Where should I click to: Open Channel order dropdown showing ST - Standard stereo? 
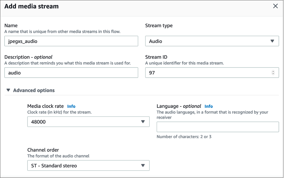pos(84,166)
